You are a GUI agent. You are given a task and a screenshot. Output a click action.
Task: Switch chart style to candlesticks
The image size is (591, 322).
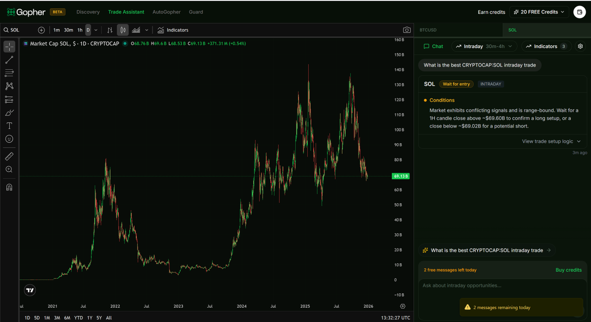pos(122,30)
